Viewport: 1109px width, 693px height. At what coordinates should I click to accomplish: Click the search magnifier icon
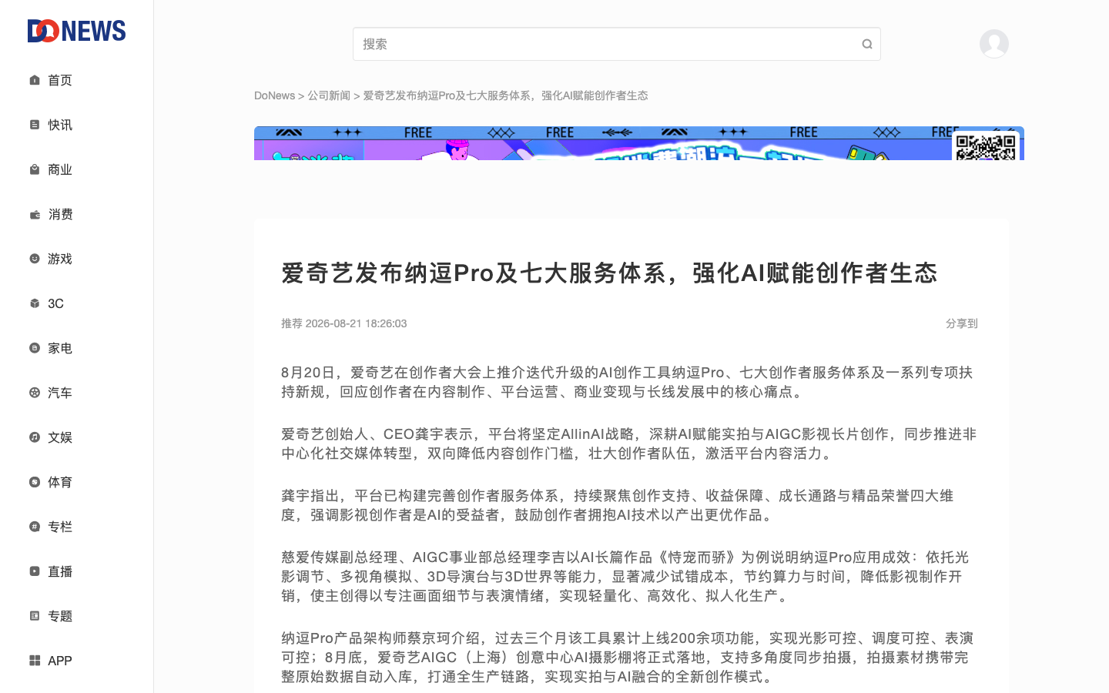(867, 44)
